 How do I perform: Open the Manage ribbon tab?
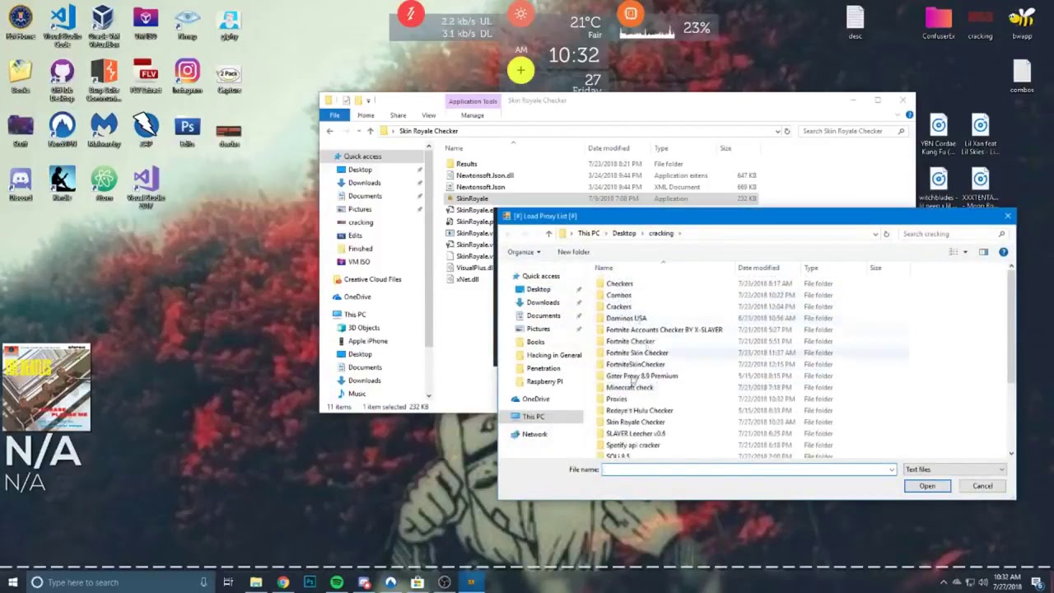pyautogui.click(x=473, y=115)
